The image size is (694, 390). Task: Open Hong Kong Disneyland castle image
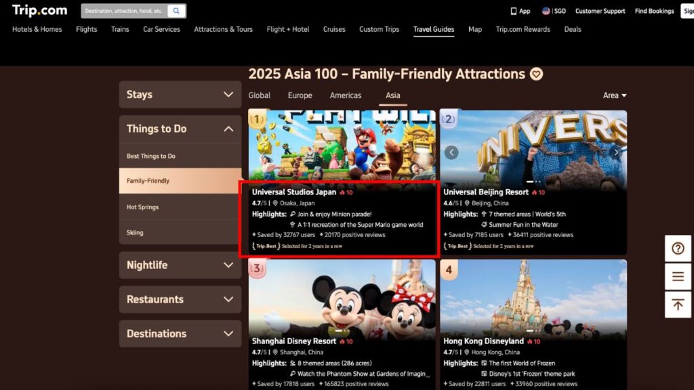(x=533, y=297)
